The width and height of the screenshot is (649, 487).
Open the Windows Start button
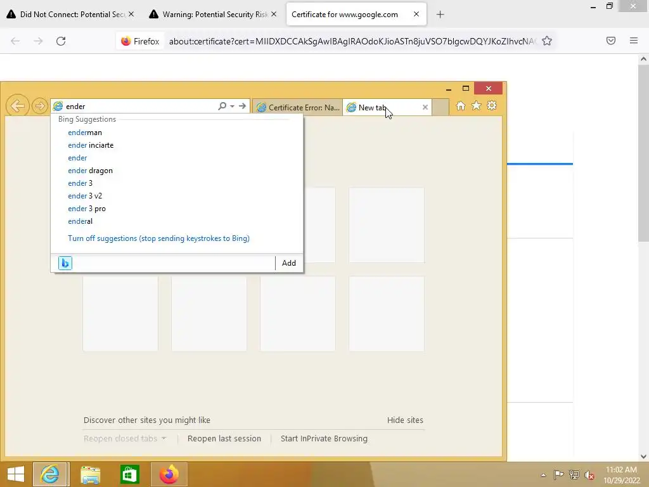16,474
